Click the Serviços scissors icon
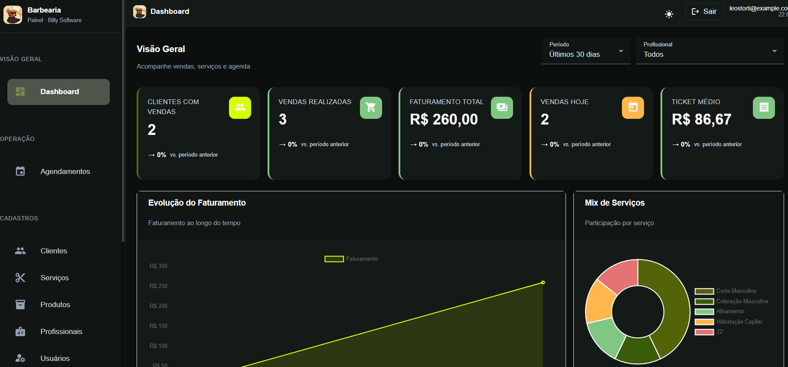The image size is (788, 367). (20, 278)
